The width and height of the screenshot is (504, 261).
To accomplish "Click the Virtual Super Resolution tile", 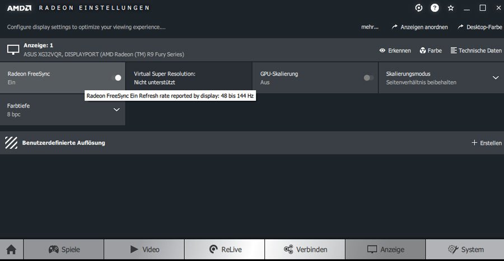I will [189, 78].
